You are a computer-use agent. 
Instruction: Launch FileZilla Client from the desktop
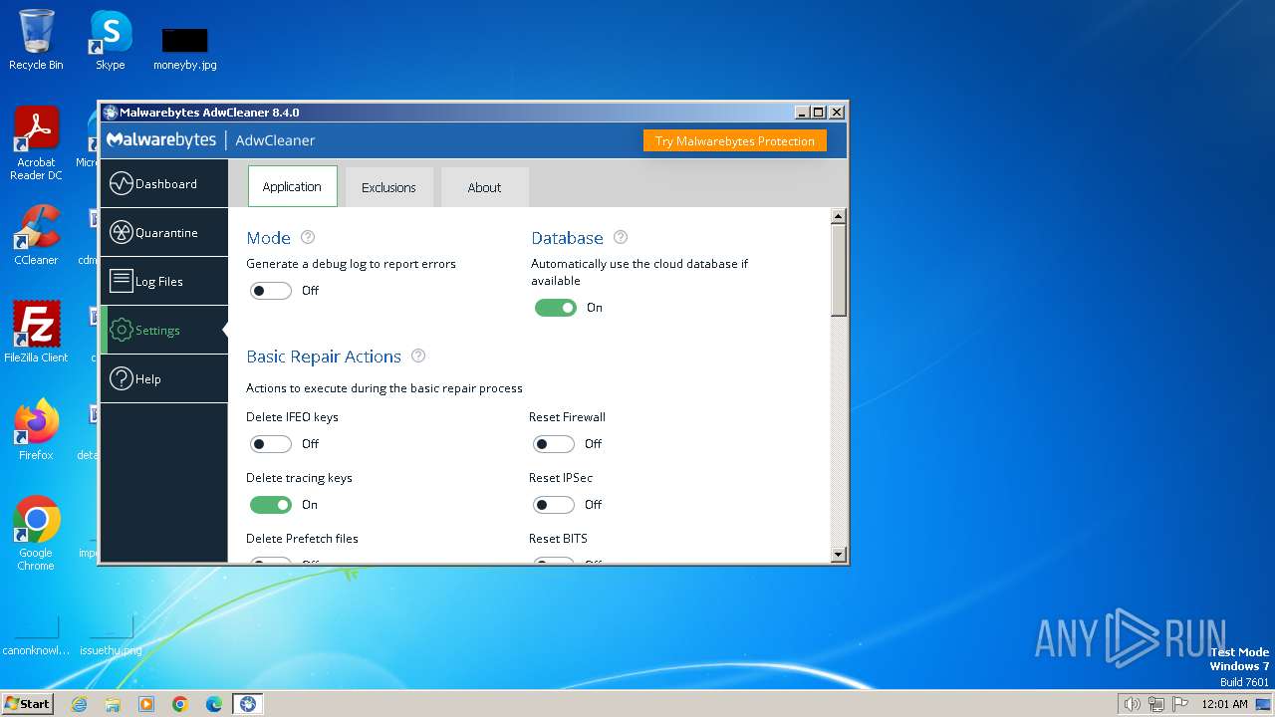pyautogui.click(x=36, y=332)
